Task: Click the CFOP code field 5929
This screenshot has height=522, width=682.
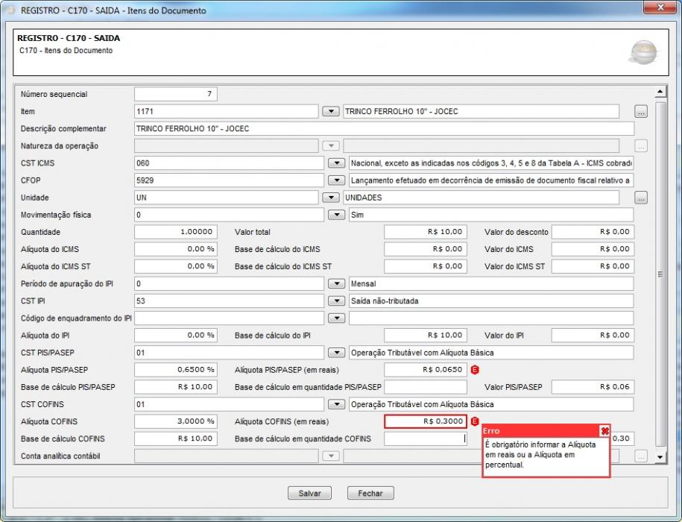Action: (230, 180)
